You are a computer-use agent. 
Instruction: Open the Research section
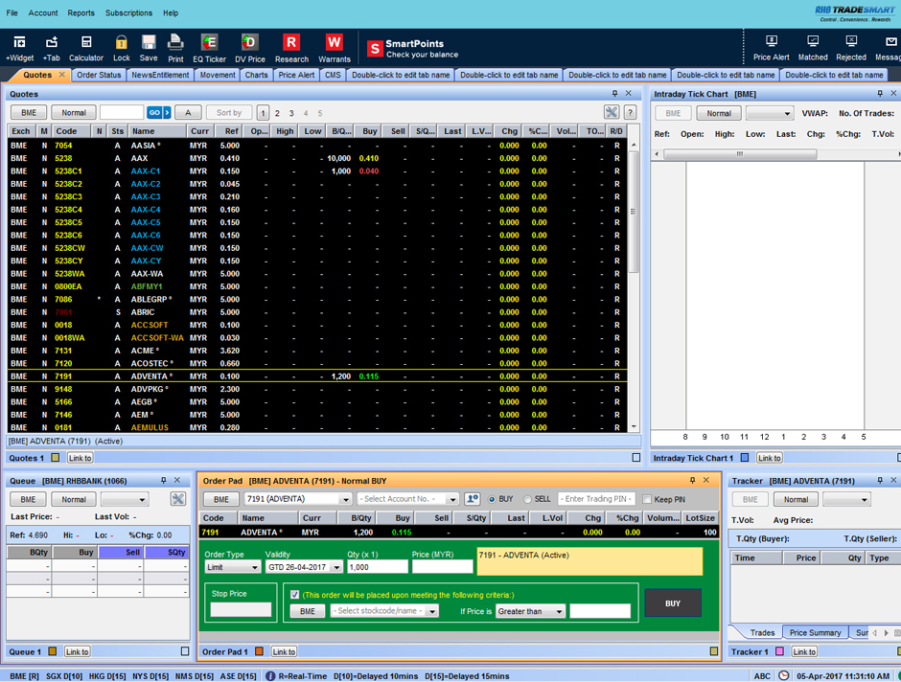pos(291,48)
